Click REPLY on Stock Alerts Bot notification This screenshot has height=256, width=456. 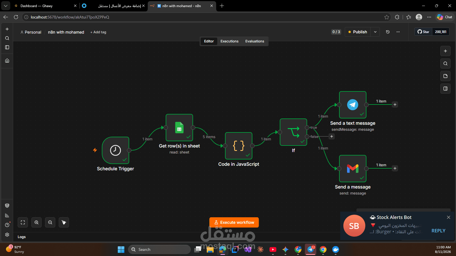(x=438, y=231)
